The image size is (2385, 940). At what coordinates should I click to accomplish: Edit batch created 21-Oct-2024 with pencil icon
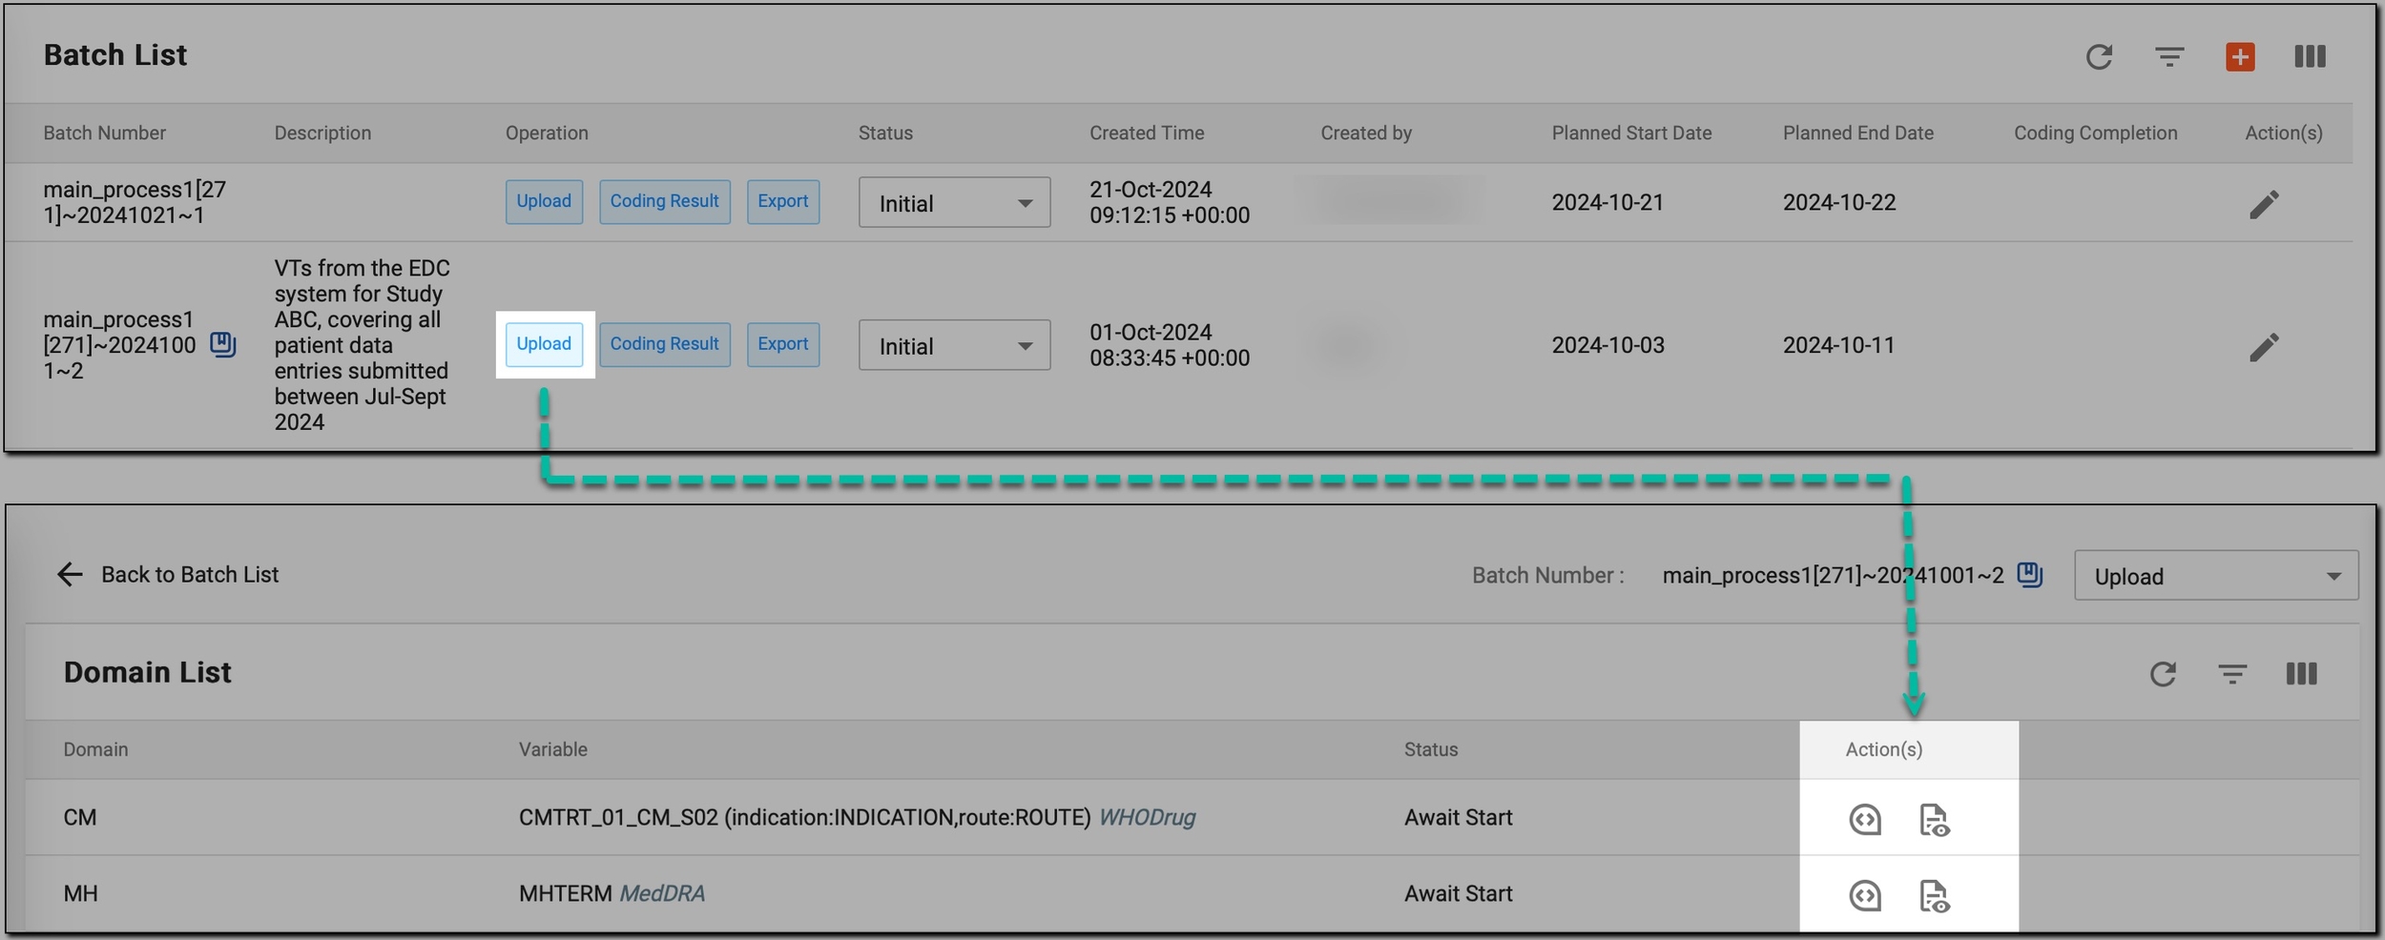2264,204
